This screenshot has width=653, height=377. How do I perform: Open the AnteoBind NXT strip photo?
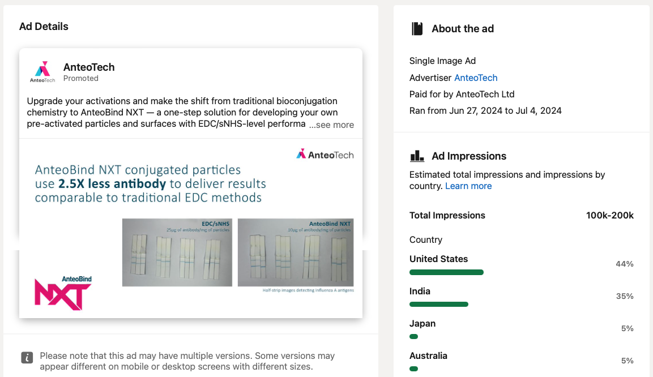click(296, 252)
